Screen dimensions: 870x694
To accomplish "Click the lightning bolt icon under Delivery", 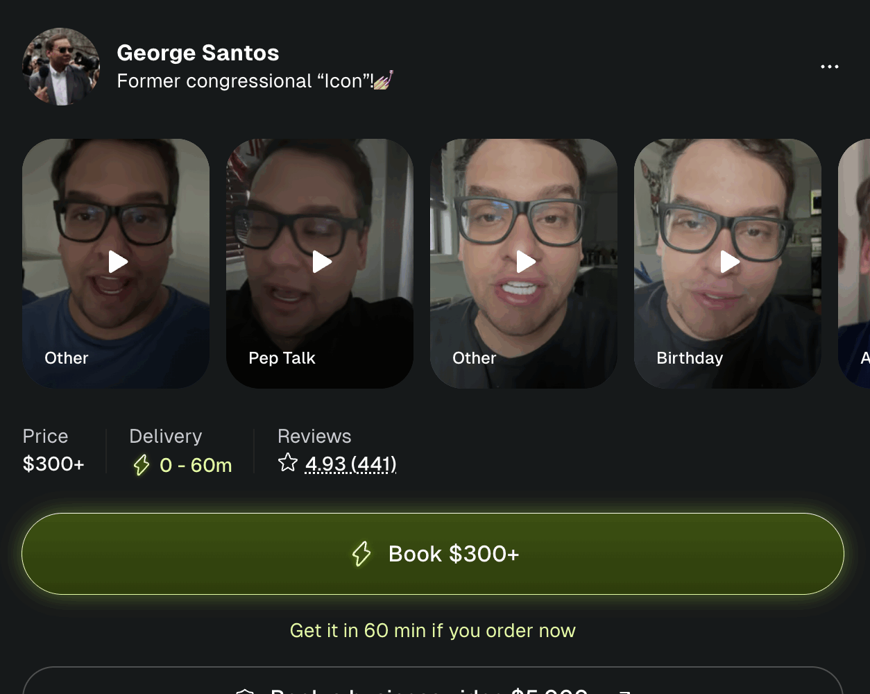I will tap(142, 465).
